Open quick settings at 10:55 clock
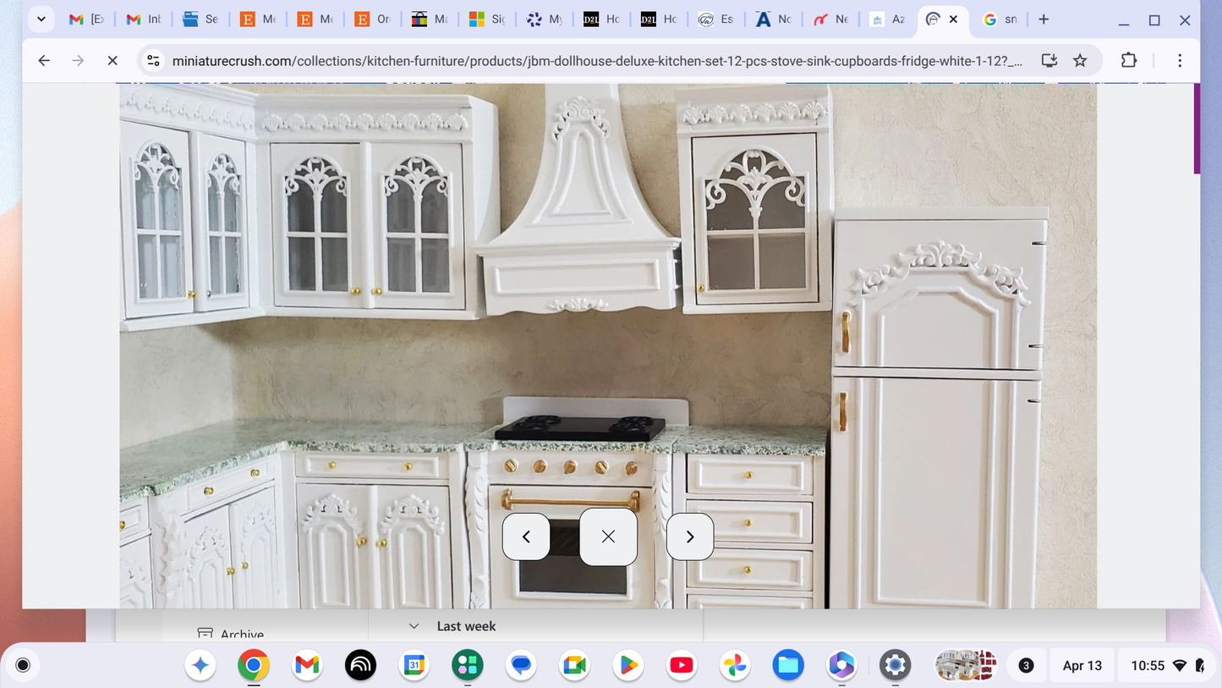Image resolution: width=1222 pixels, height=688 pixels. (x=1166, y=665)
